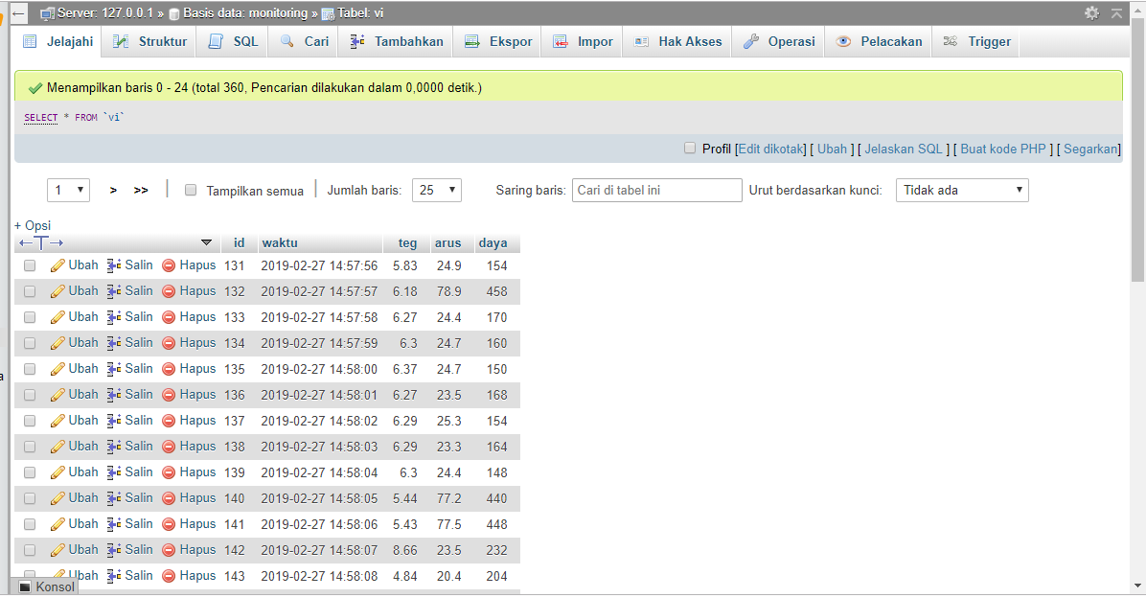The image size is (1146, 598).
Task: Select the checkbox for row 137
Action: pyautogui.click(x=30, y=421)
